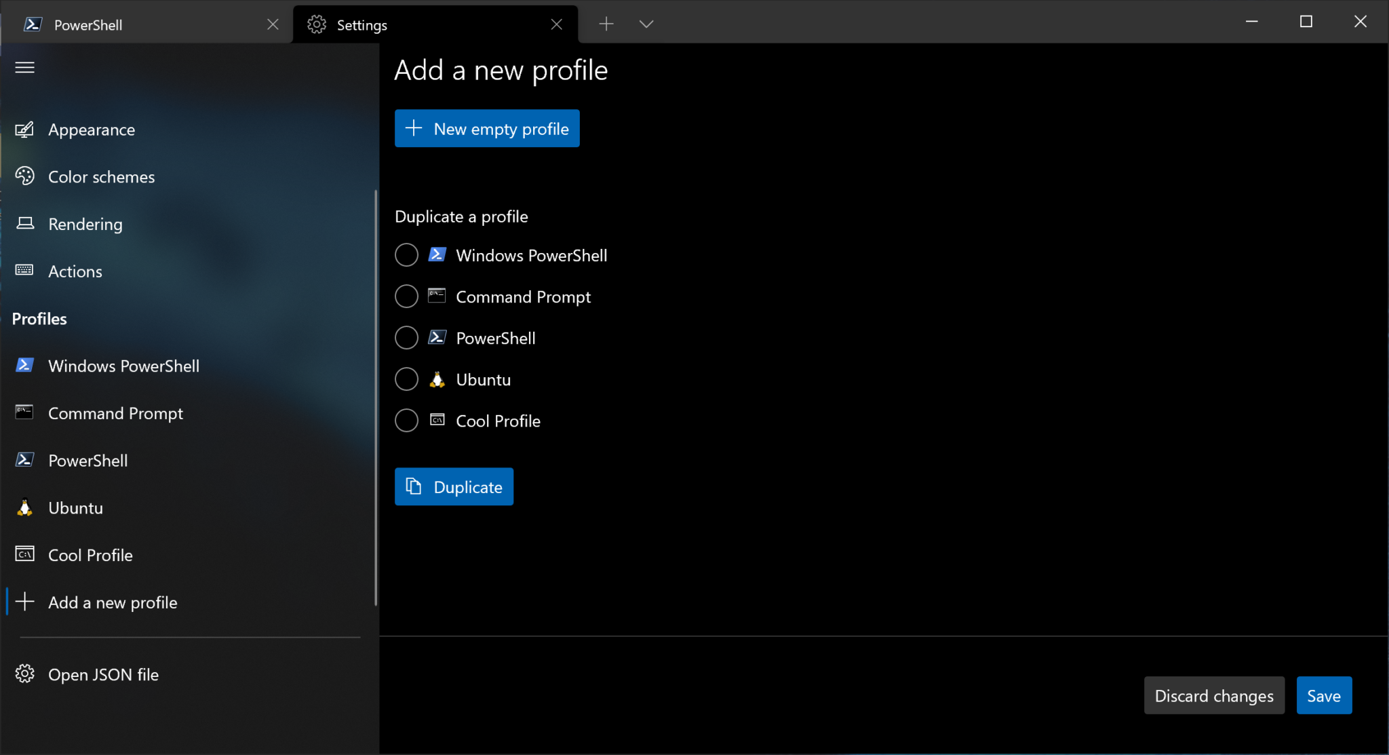Click the hamburger menu at top left
This screenshot has height=755, width=1389.
24,67
